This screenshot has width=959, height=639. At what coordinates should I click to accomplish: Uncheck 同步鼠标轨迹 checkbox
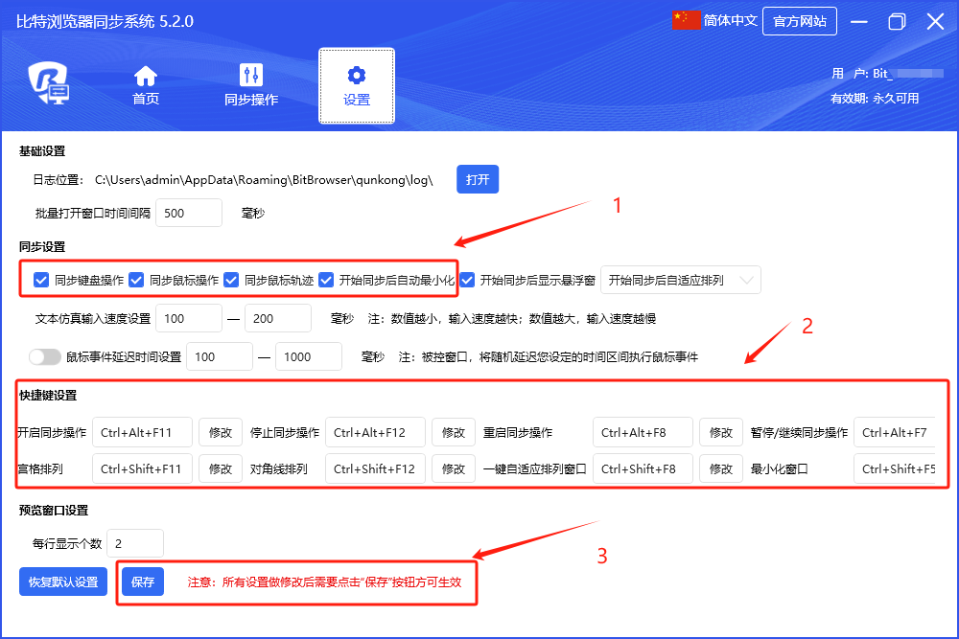pyautogui.click(x=231, y=281)
